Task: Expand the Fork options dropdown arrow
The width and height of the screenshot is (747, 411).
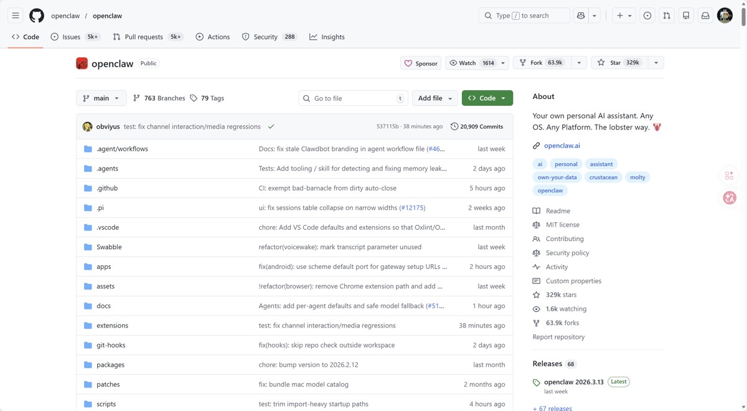Action: click(579, 63)
